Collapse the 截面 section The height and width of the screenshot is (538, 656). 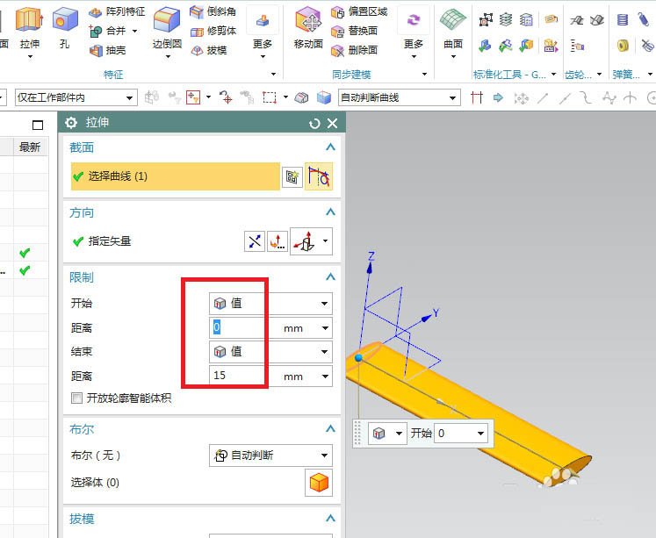[330, 147]
